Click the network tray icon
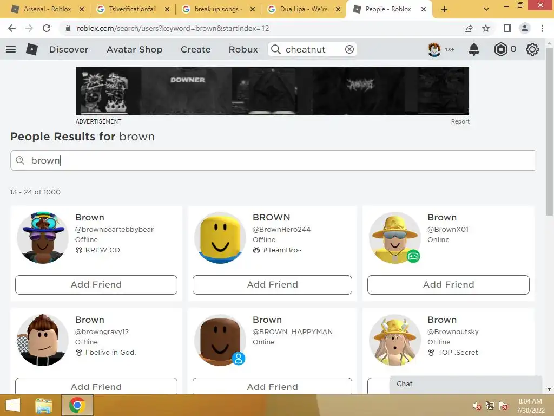This screenshot has width=554, height=416. (x=490, y=406)
